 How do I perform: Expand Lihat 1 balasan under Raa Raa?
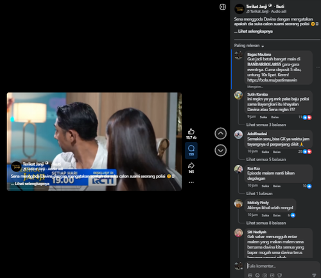coord(259,193)
